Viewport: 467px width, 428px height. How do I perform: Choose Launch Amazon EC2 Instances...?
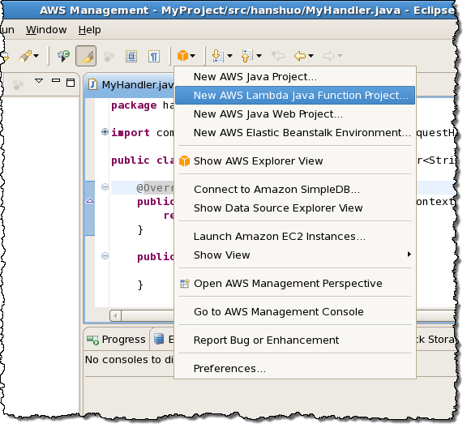tap(295, 237)
